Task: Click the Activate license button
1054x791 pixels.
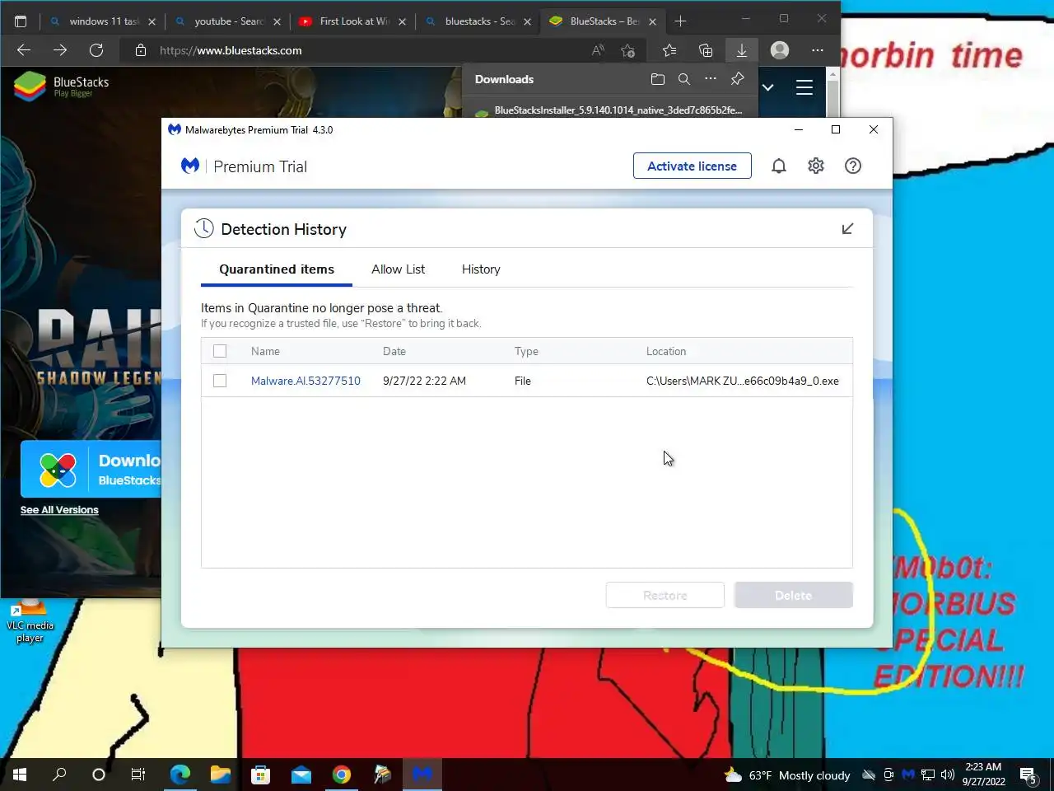Action: (692, 166)
